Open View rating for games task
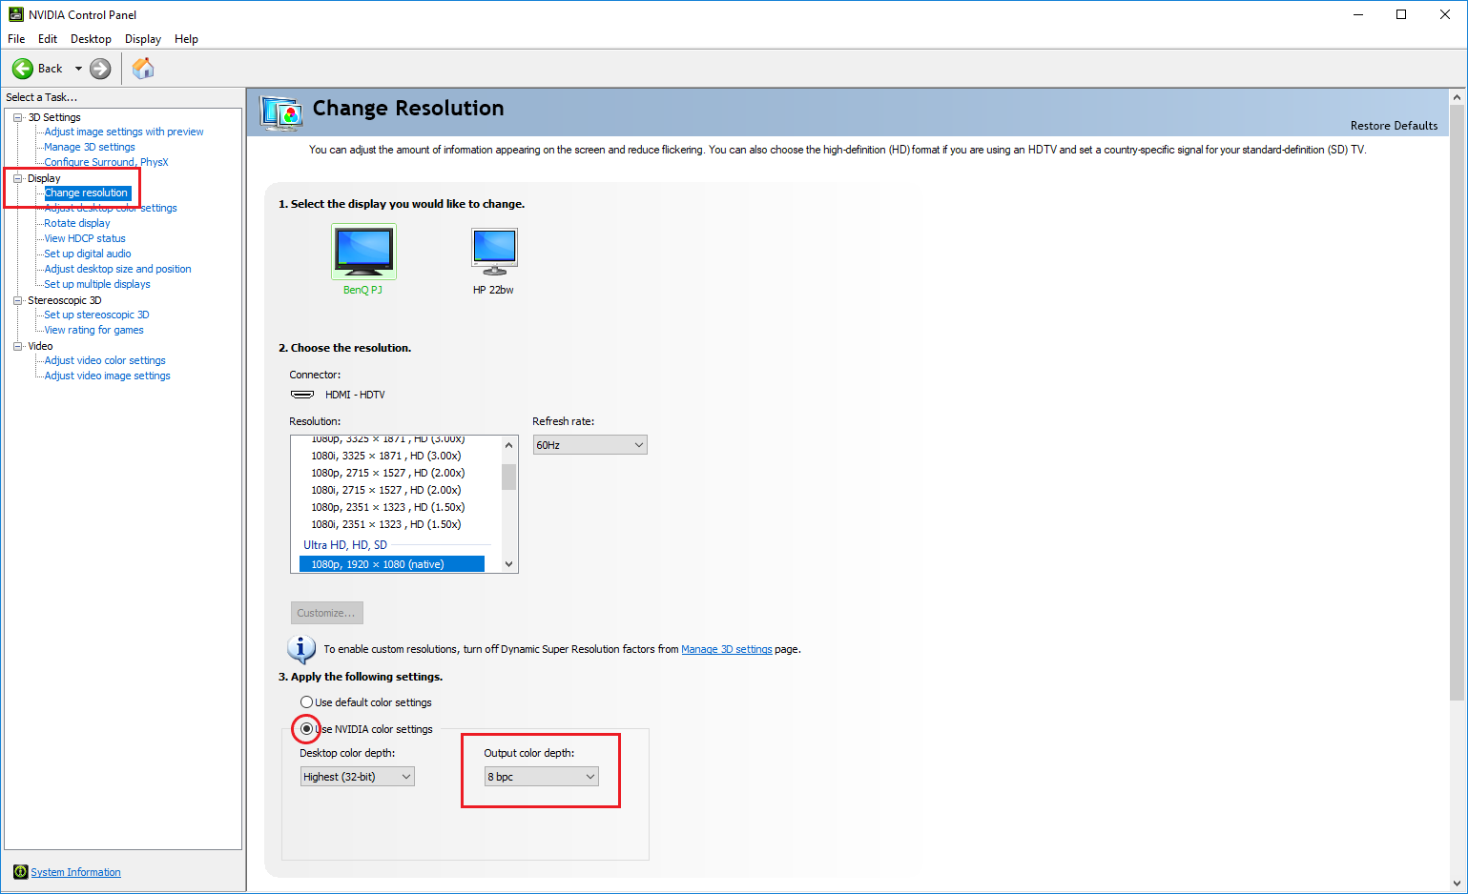This screenshot has height=894, width=1468. coord(94,330)
